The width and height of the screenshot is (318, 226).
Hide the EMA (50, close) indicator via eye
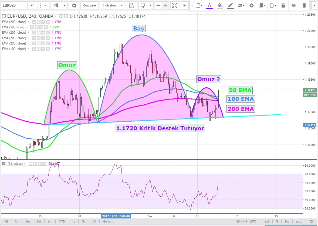tap(32, 27)
